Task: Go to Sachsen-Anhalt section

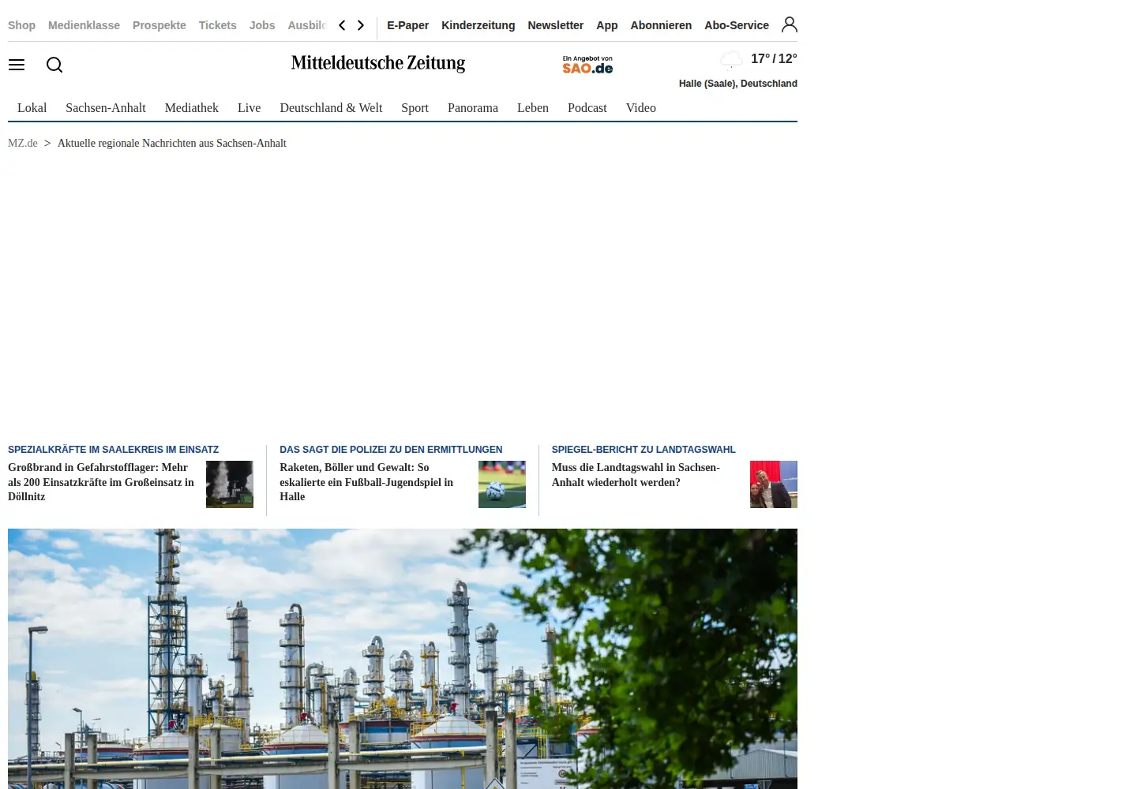Action: [x=106, y=108]
